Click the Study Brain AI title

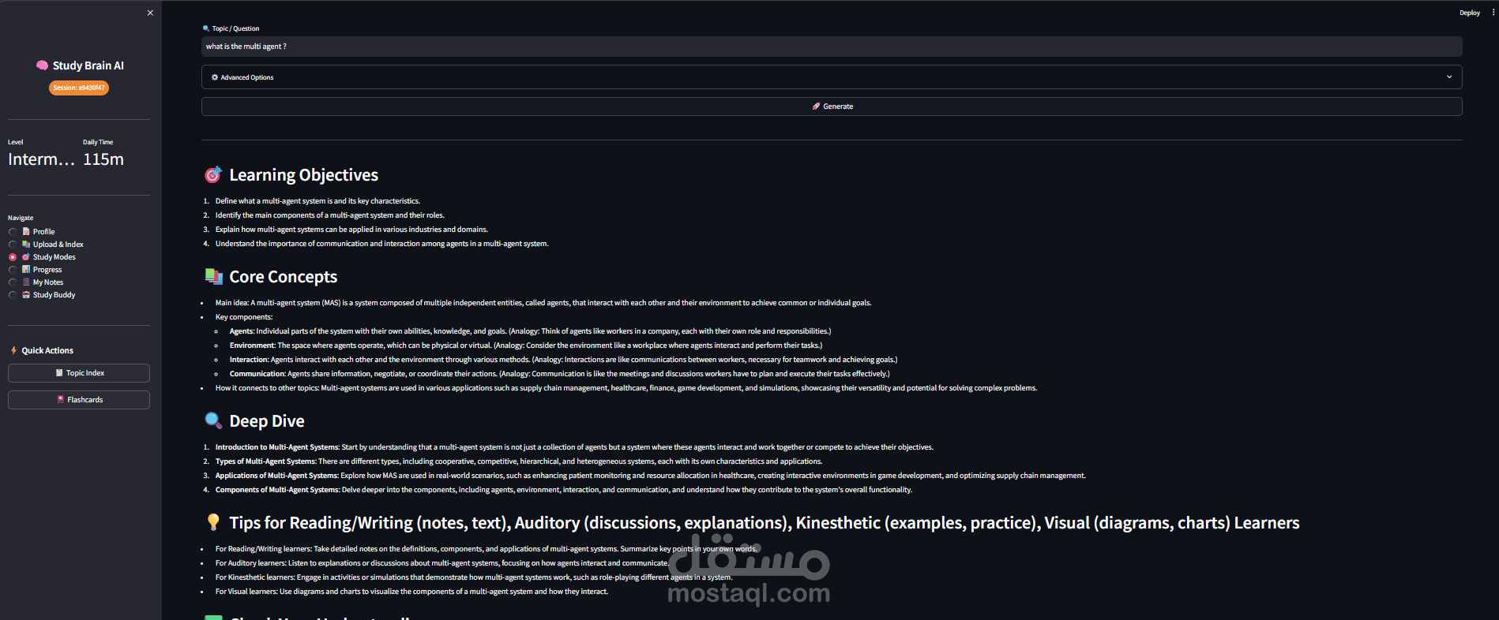click(x=88, y=65)
